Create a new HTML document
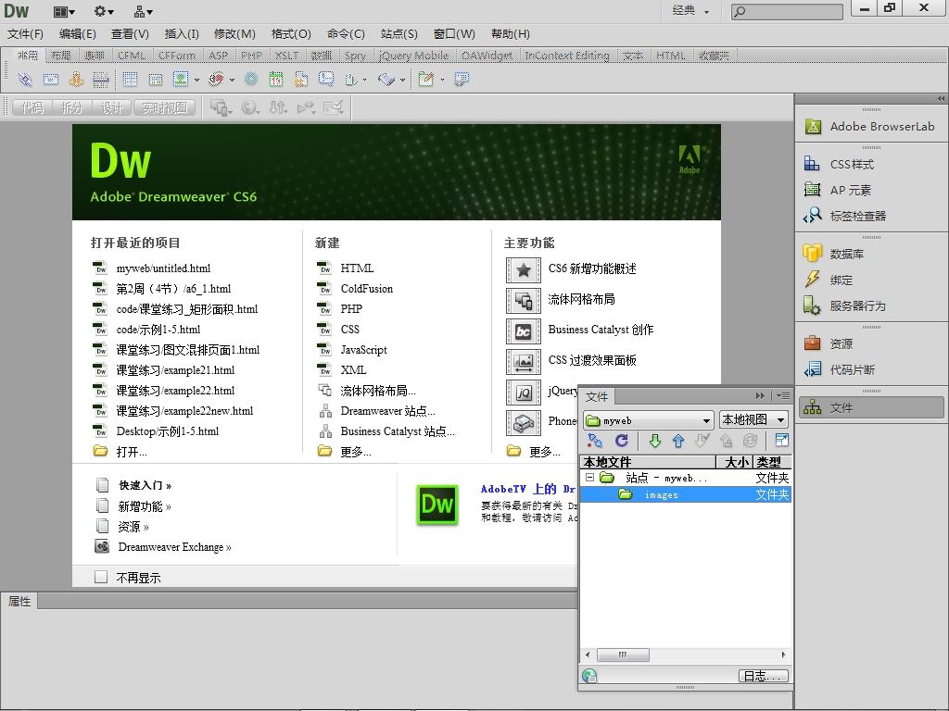The height and width of the screenshot is (711, 949). (x=357, y=268)
